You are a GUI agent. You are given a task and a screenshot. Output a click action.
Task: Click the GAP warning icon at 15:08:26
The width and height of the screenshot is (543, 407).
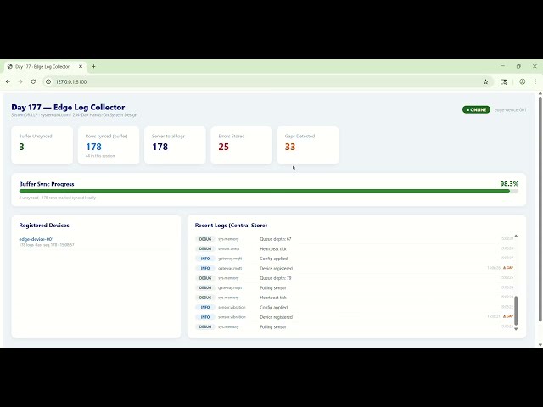click(508, 268)
